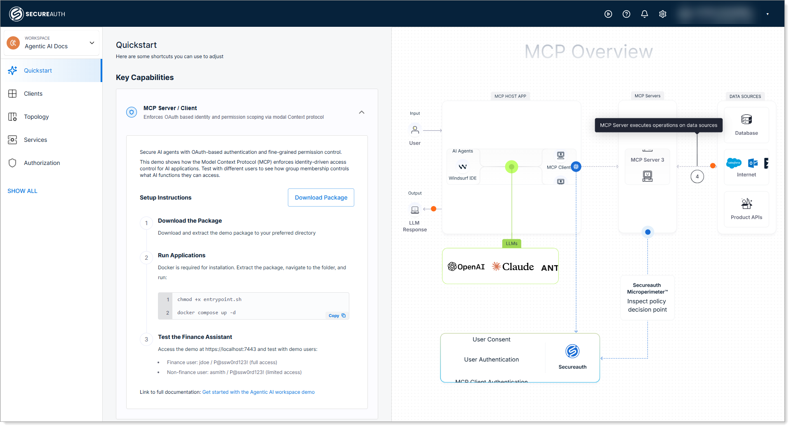Click the Authorization shield icon

pos(12,162)
